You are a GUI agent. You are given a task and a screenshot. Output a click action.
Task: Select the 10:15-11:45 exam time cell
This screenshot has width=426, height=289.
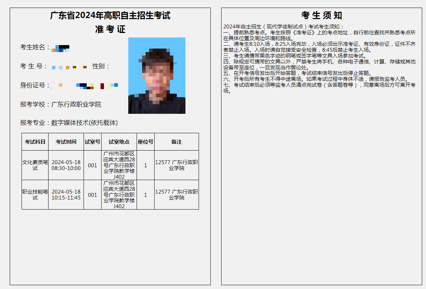[66, 195]
